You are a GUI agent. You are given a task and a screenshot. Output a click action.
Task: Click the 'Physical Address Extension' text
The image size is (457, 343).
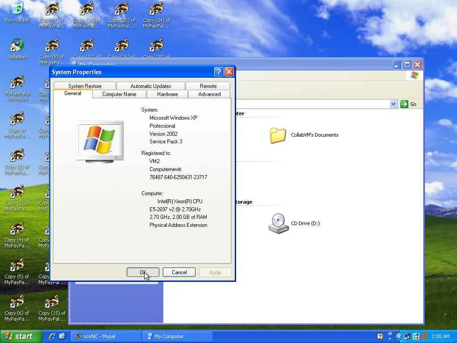[179, 225]
